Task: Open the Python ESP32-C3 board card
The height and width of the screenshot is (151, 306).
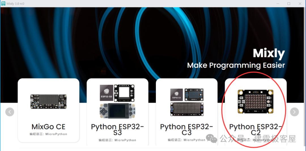Action: click(186, 112)
